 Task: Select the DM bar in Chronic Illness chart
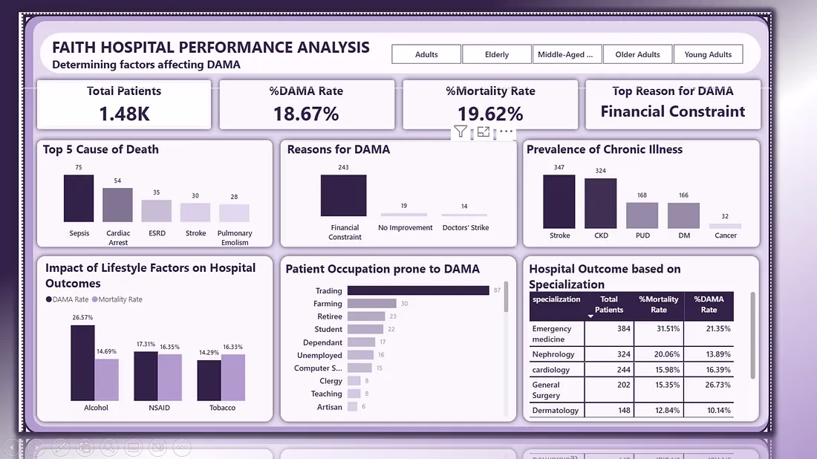683,215
